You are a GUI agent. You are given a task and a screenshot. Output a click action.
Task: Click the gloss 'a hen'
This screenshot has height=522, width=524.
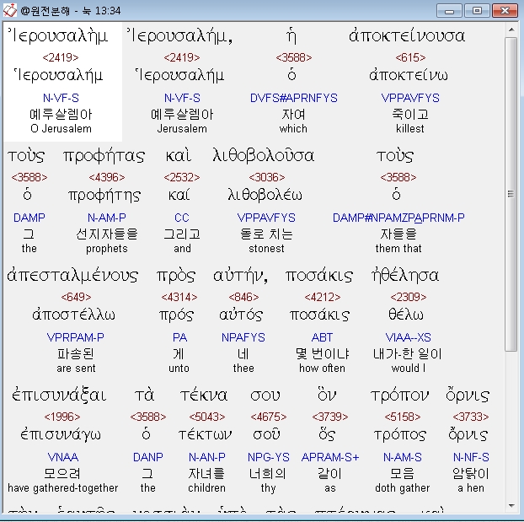[x=471, y=488]
